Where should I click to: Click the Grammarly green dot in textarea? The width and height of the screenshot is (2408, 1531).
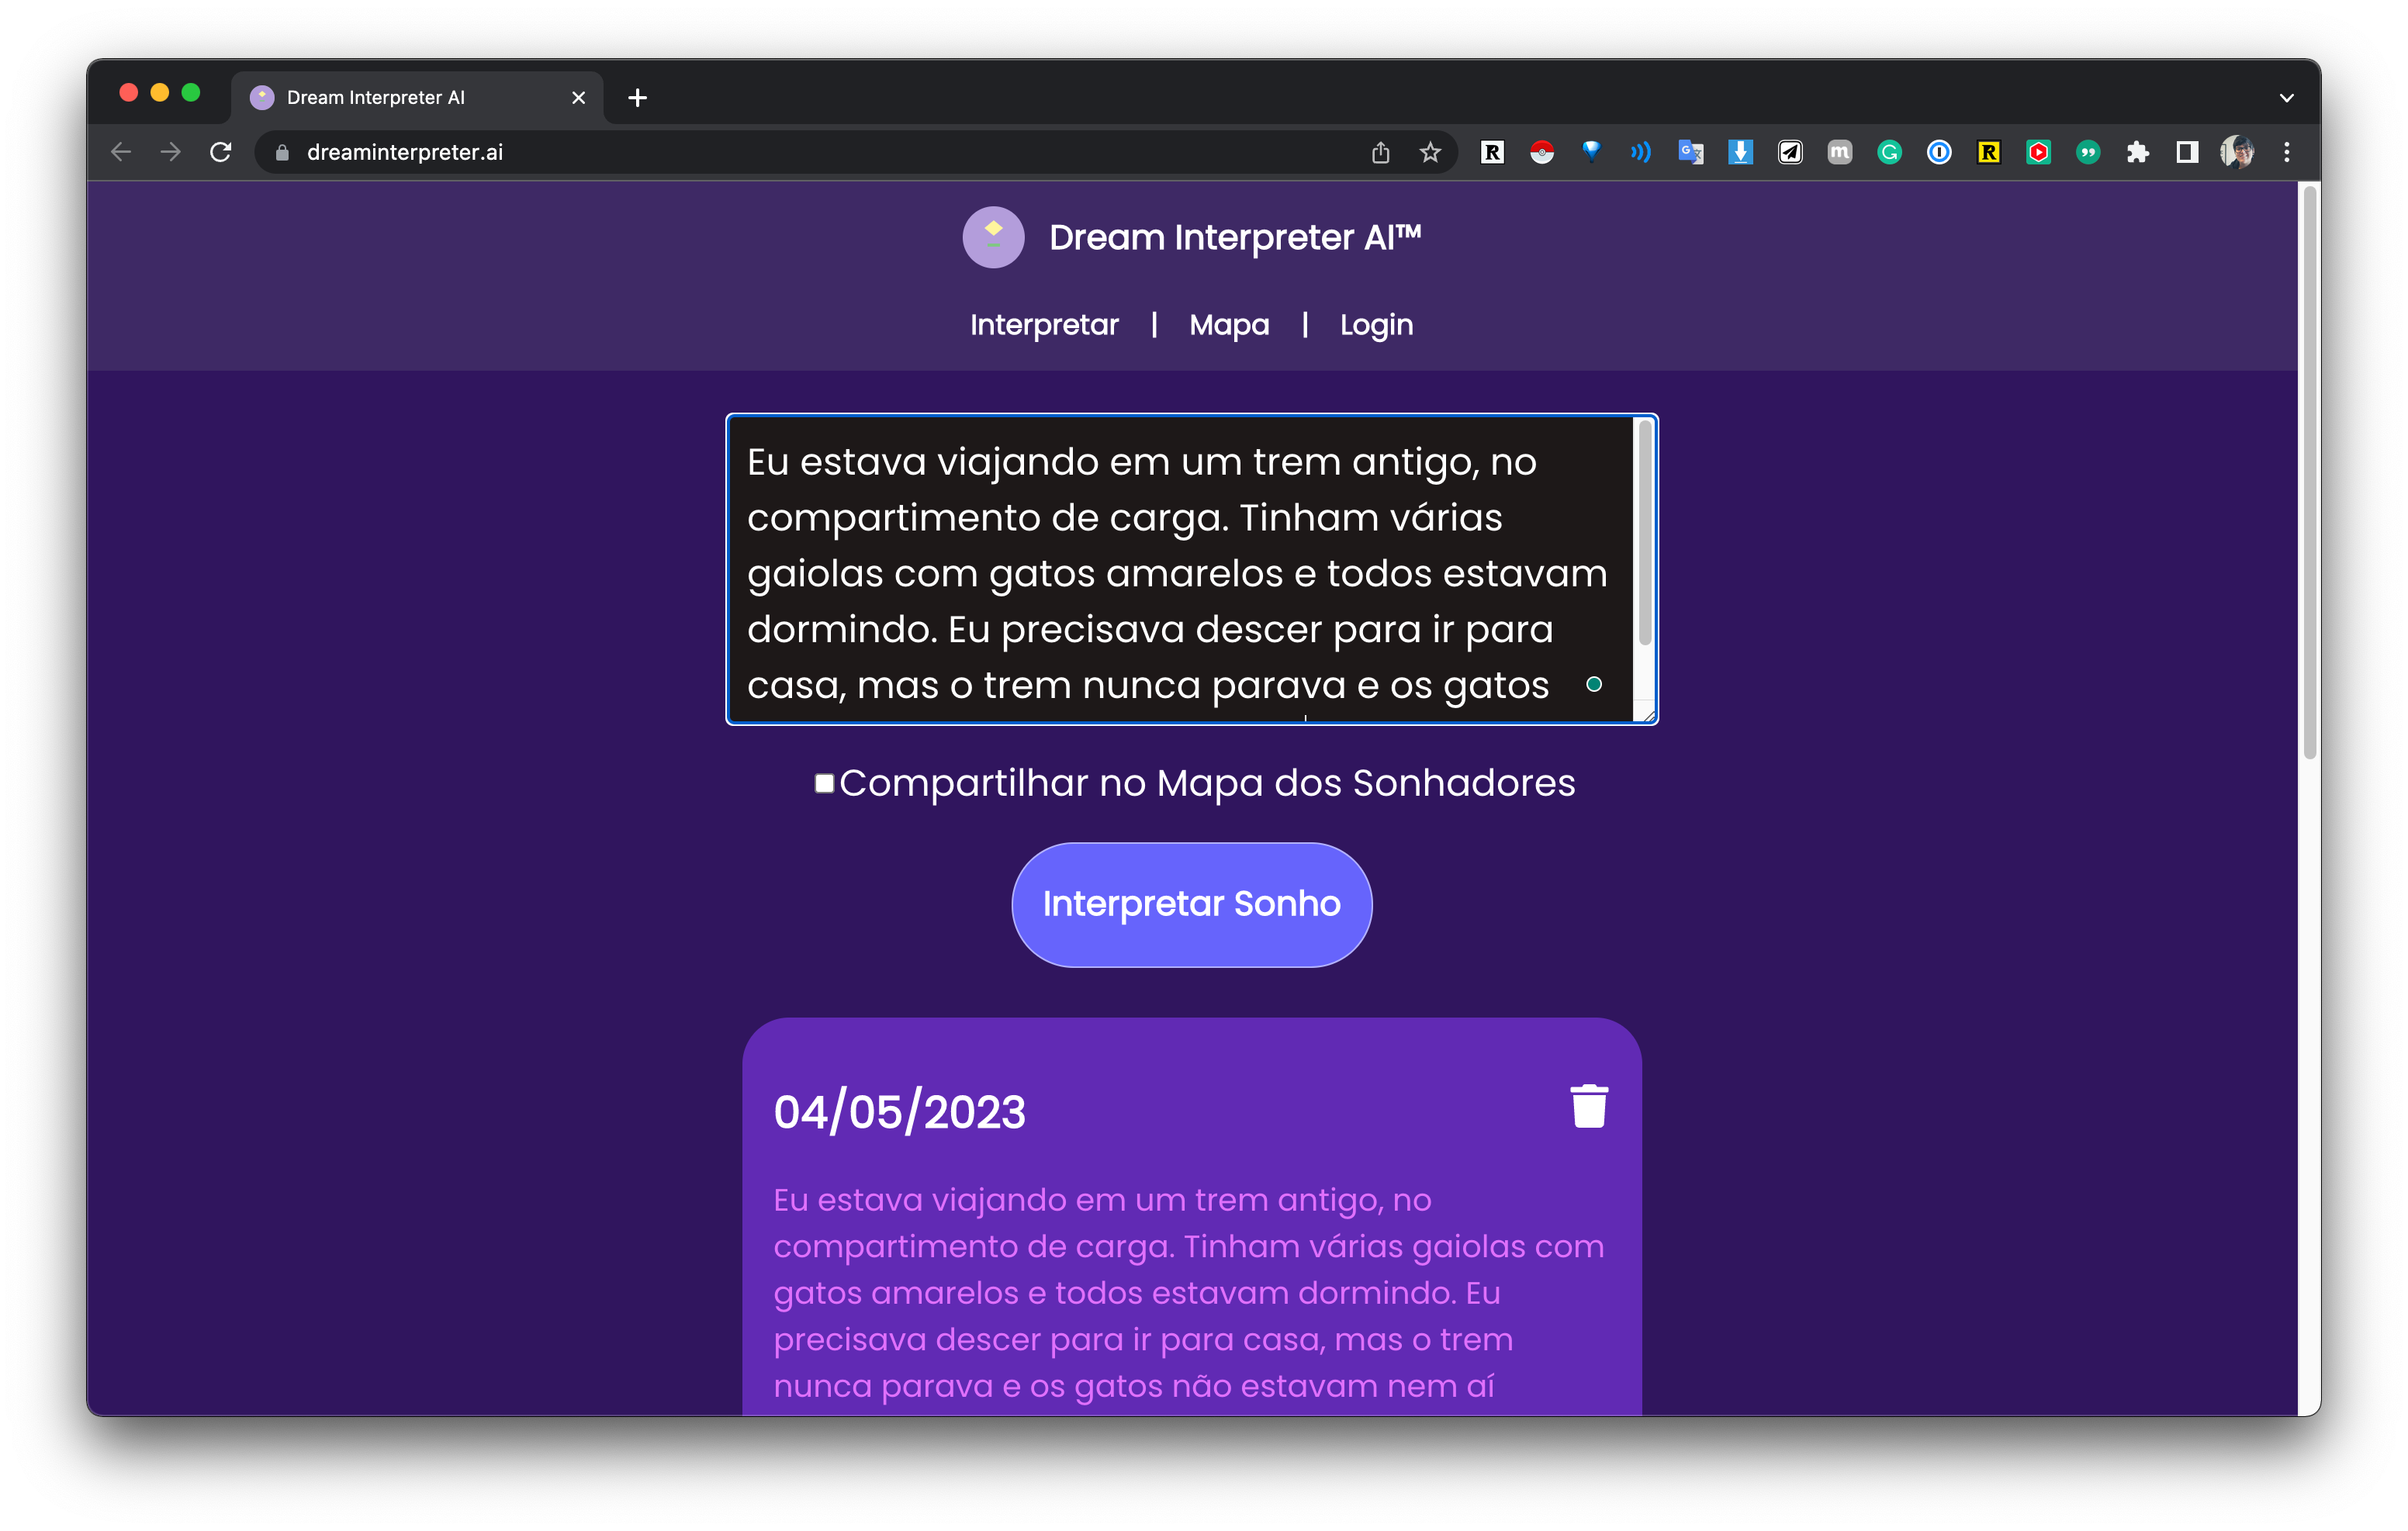1594,684
